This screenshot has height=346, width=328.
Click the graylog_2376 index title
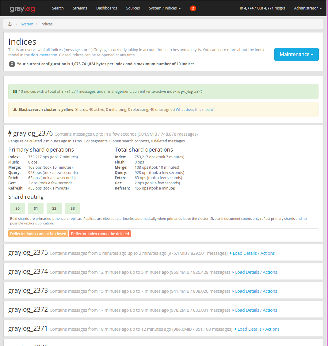point(33,134)
